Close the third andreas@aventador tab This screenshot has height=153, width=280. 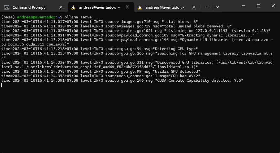[x=194, y=7]
